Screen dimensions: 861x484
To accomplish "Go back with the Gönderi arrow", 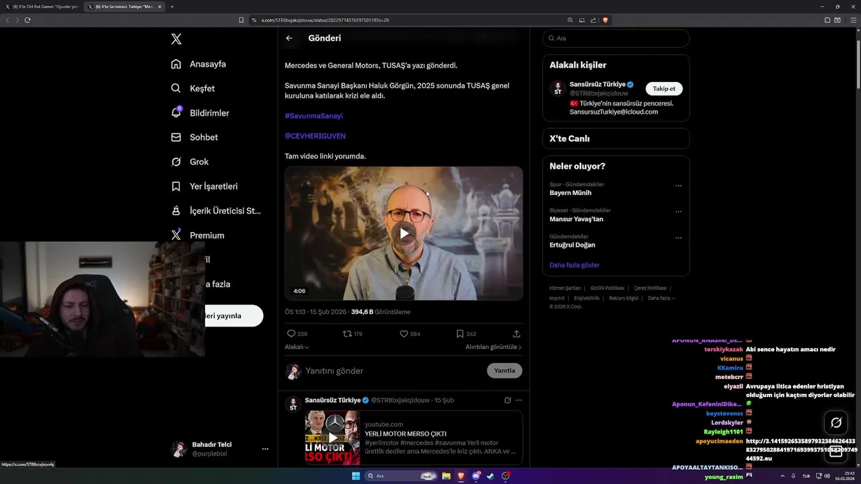I will 289,38.
